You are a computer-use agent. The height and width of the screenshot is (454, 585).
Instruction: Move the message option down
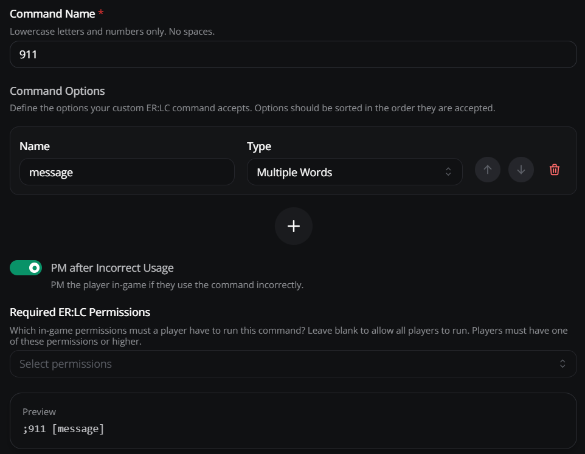[521, 170]
